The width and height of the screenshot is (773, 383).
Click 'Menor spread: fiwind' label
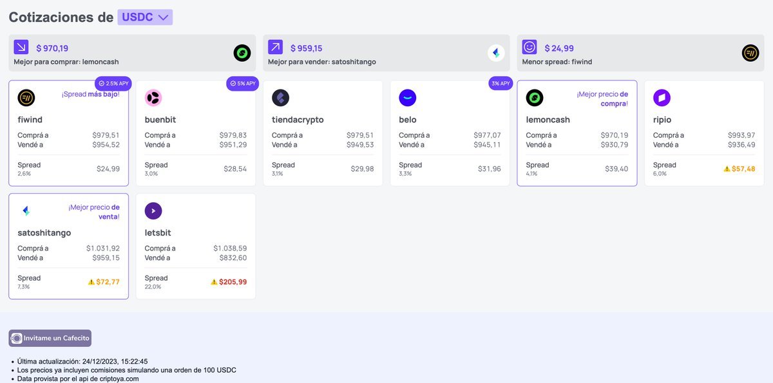pyautogui.click(x=557, y=62)
